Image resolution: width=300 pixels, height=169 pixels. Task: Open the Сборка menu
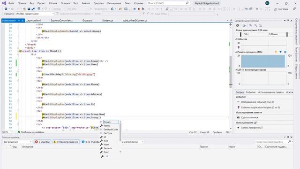tap(53, 3)
